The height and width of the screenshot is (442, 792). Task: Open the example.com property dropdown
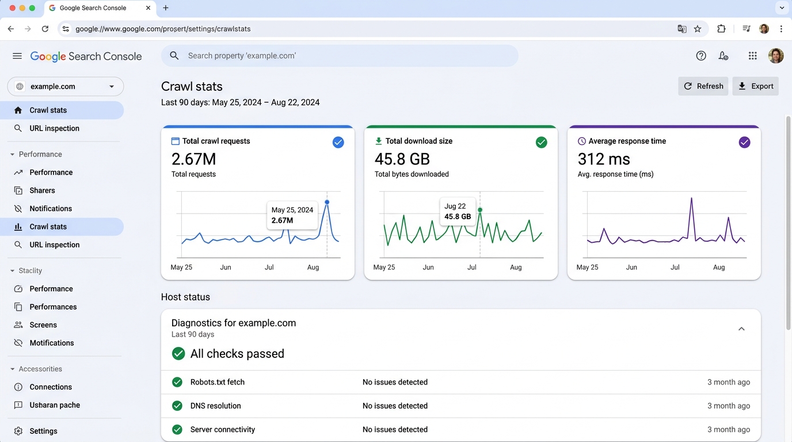(66, 86)
